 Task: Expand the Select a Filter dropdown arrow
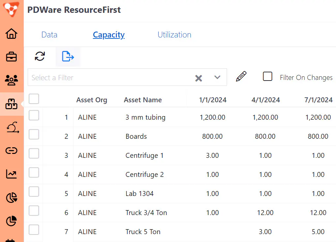[x=217, y=77]
